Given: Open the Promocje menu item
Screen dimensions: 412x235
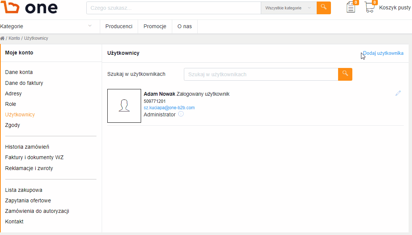Looking at the screenshot, I should [x=155, y=26].
